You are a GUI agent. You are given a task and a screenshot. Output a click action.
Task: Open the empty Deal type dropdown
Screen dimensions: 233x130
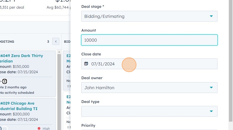coord(149,111)
